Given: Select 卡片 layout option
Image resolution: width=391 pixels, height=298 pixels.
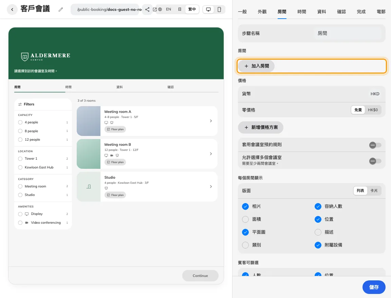Looking at the screenshot, I should coord(374,191).
